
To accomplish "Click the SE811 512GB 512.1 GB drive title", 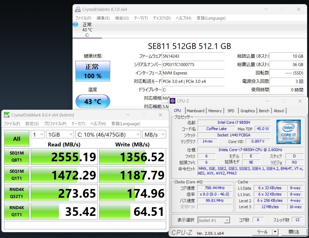I will click(189, 46).
